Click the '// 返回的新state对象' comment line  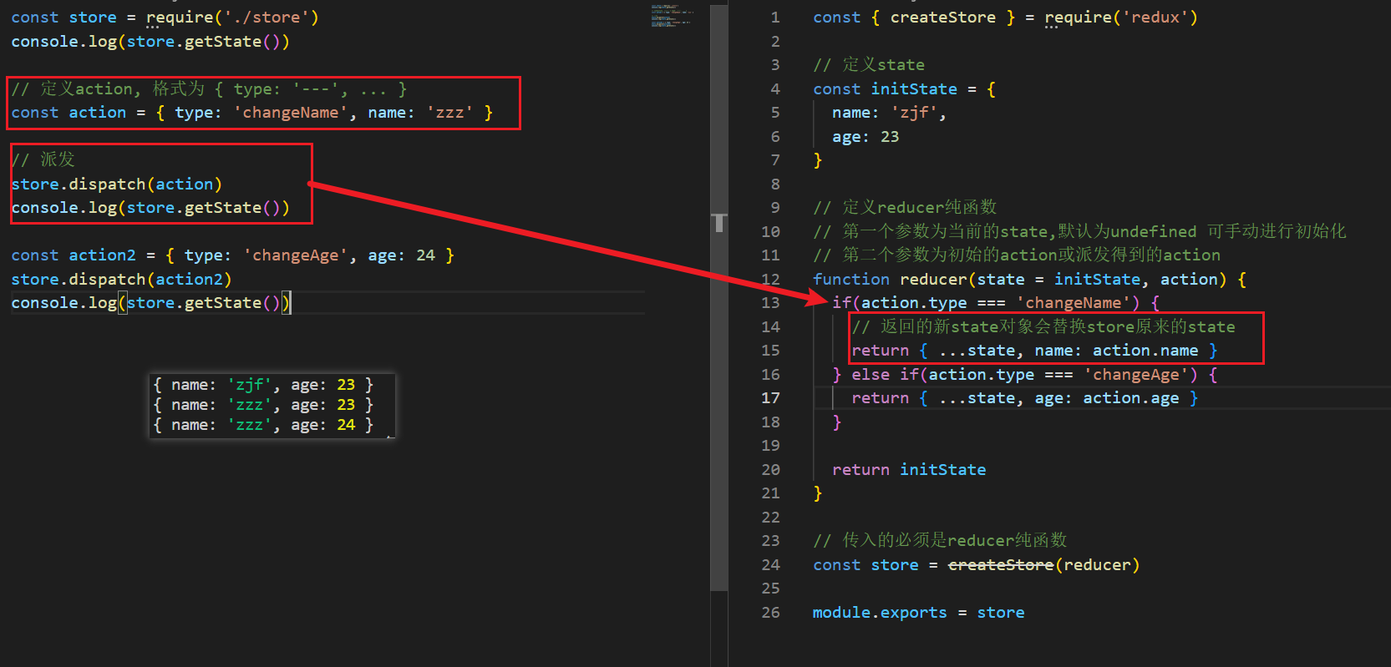1043,327
